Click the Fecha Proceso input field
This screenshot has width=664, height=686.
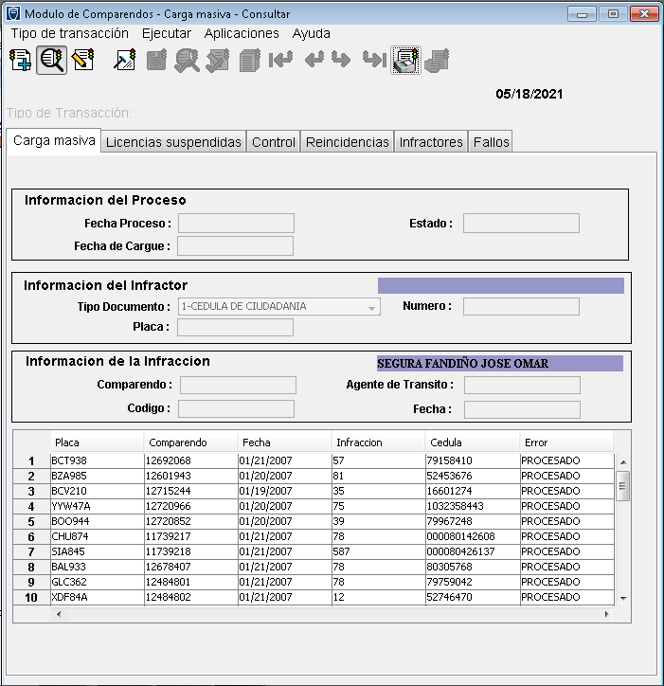coord(236,224)
